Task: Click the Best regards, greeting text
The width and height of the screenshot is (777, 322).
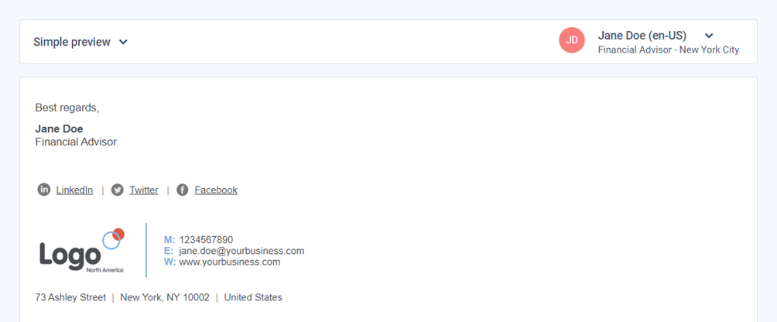Action: (67, 108)
